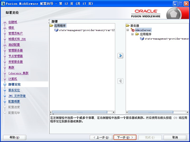Minimize the configuration wizard window
The height and width of the screenshot is (142, 190).
(x=175, y=4)
